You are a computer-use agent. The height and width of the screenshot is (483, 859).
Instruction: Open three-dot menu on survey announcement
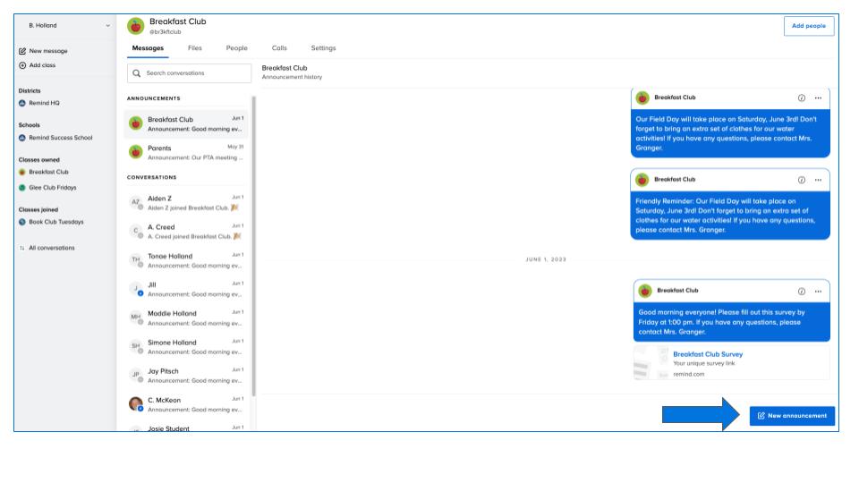pos(818,291)
